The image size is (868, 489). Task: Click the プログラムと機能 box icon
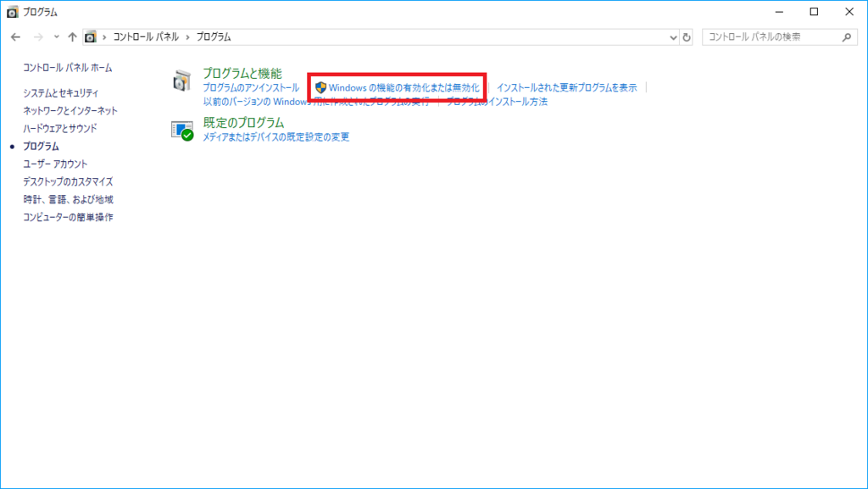click(181, 81)
